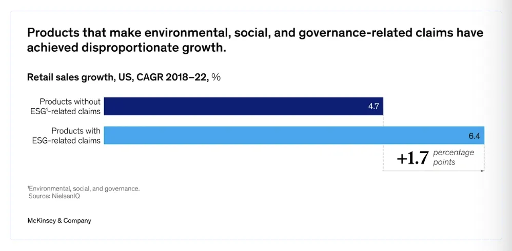Click the 'Retail sales growth' subtitle

[x=124, y=77]
